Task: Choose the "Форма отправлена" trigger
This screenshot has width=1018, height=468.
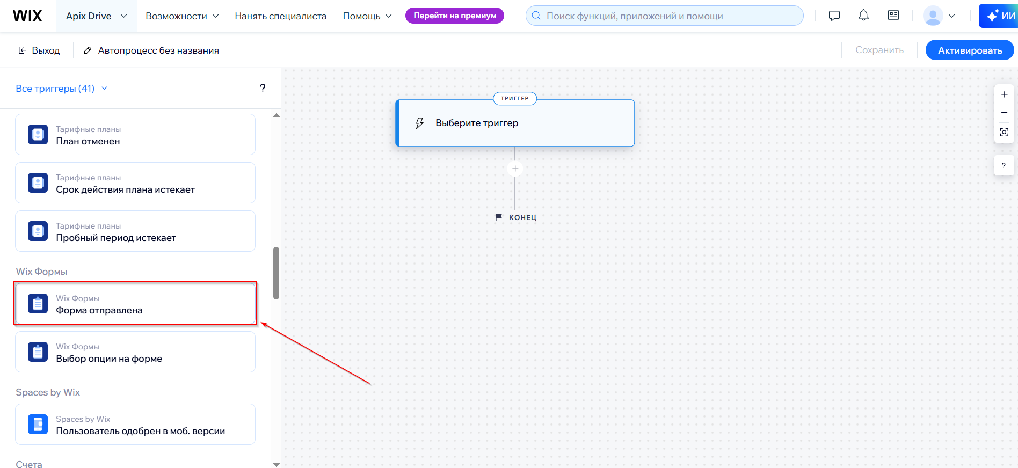Action: (x=135, y=303)
